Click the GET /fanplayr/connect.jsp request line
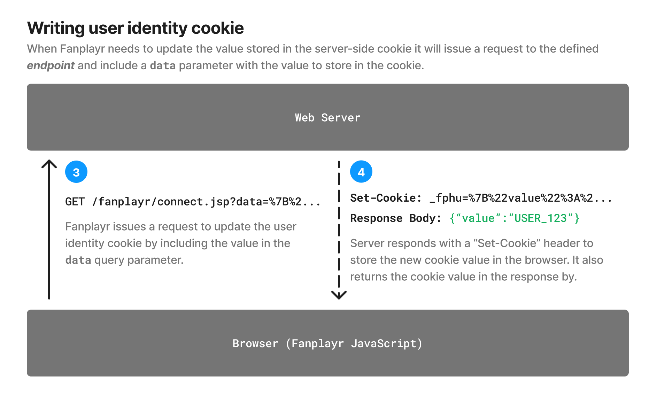Viewport: 657px width, 404px height. click(193, 202)
